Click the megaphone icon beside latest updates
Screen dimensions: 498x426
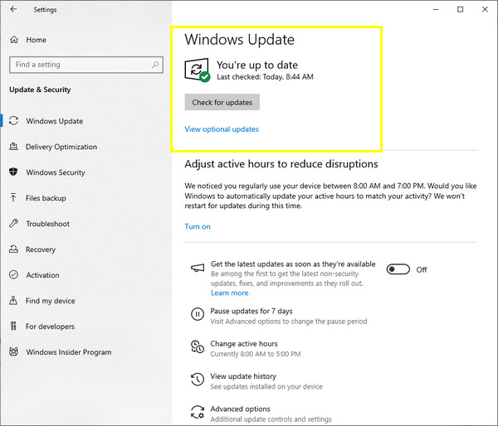click(198, 269)
